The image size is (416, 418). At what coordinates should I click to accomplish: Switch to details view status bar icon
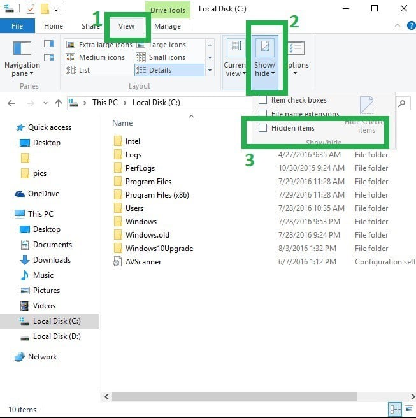click(395, 410)
